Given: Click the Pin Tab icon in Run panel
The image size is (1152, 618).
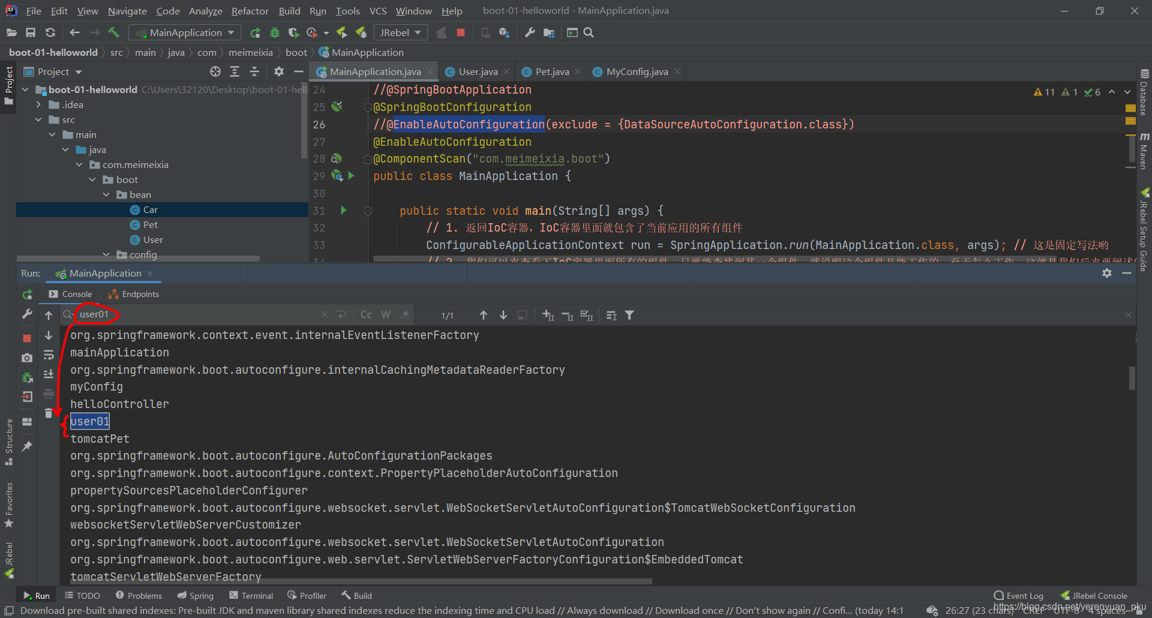Looking at the screenshot, I should click(27, 446).
